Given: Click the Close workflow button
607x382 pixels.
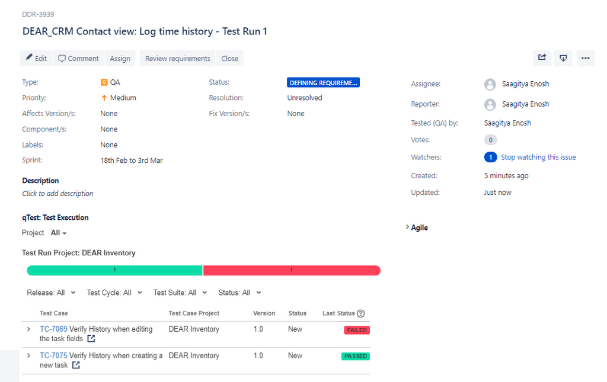Looking at the screenshot, I should [229, 59].
